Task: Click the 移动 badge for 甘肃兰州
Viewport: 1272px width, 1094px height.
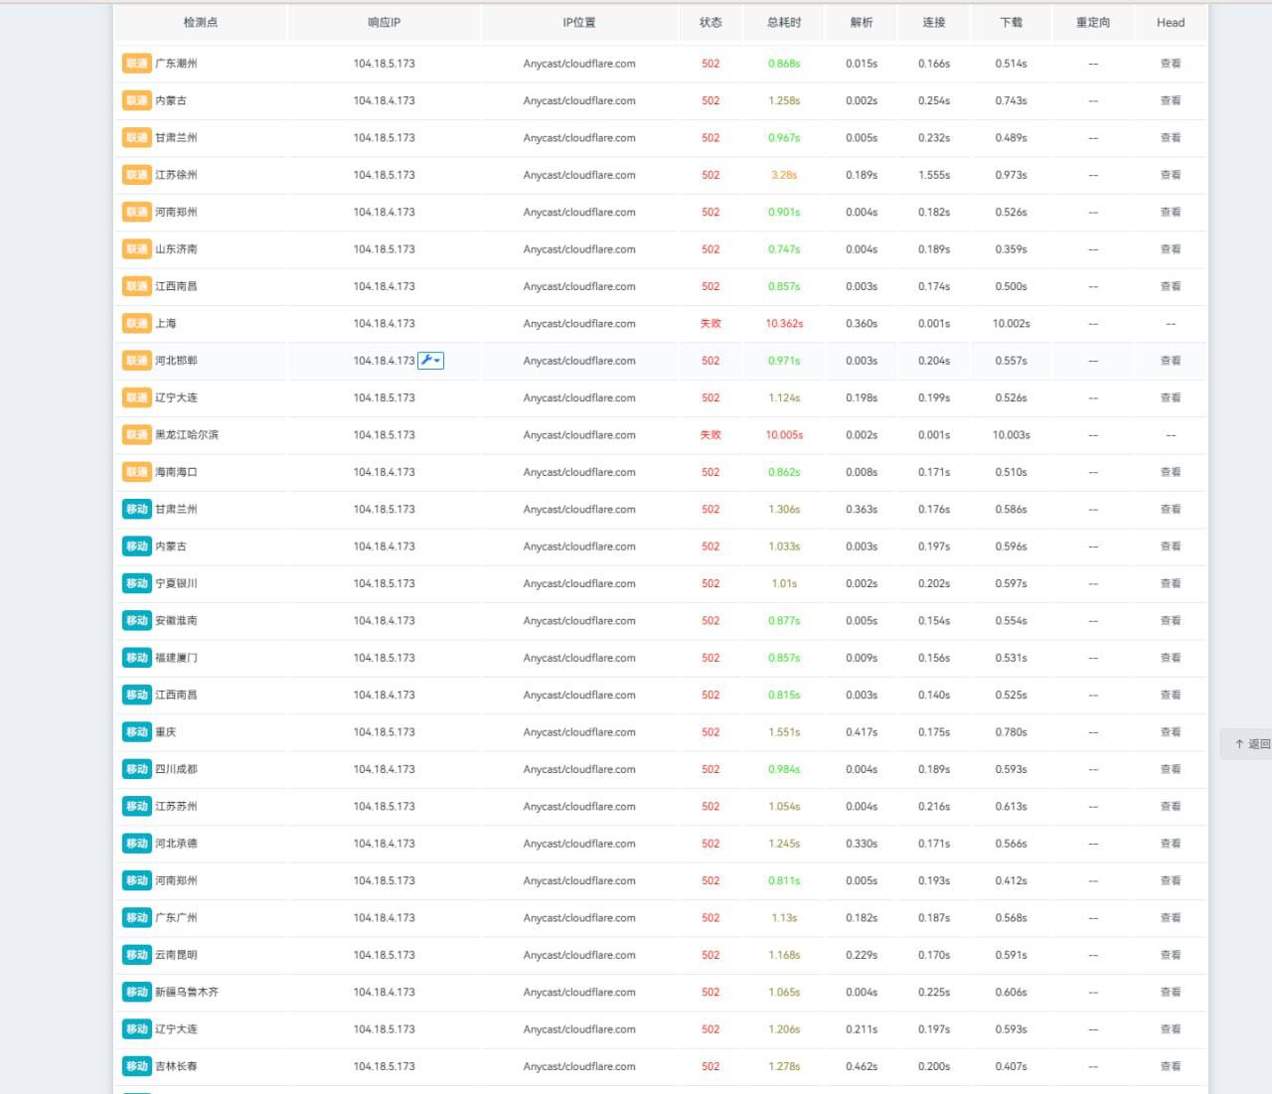Action: point(136,510)
